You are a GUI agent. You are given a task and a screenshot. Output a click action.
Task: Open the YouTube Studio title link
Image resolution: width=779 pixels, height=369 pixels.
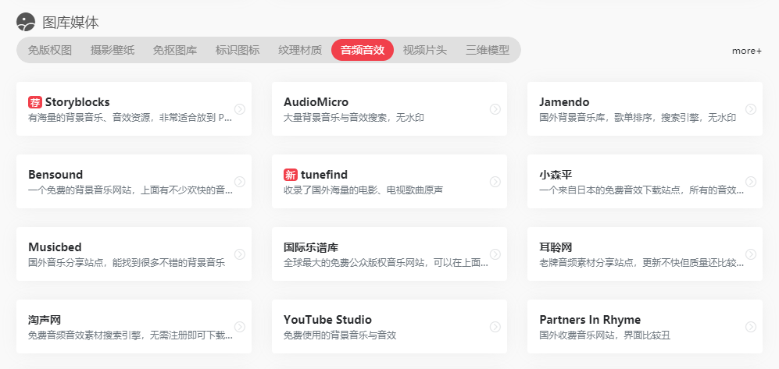coord(327,319)
